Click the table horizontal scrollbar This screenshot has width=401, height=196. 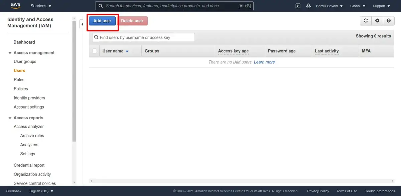[x=241, y=181]
